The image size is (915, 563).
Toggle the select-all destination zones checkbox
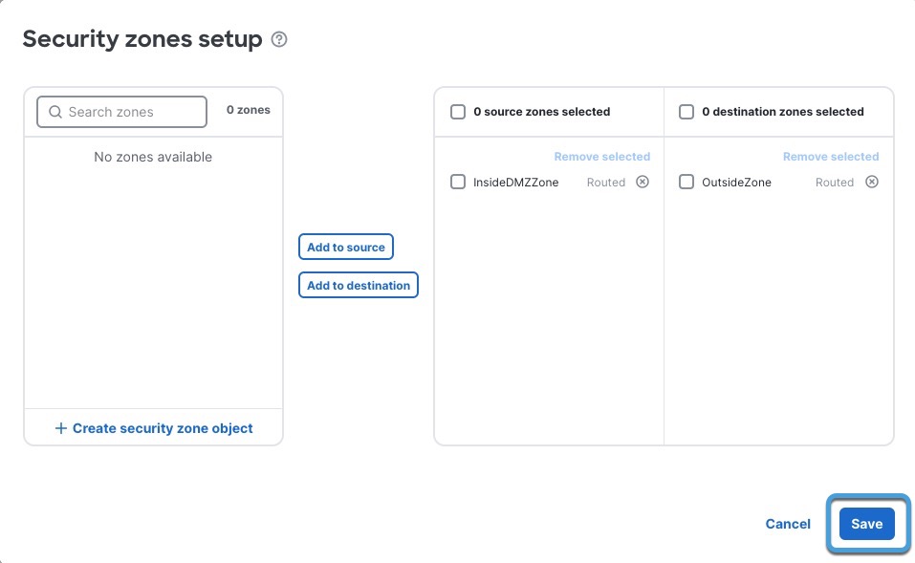pyautogui.click(x=686, y=112)
